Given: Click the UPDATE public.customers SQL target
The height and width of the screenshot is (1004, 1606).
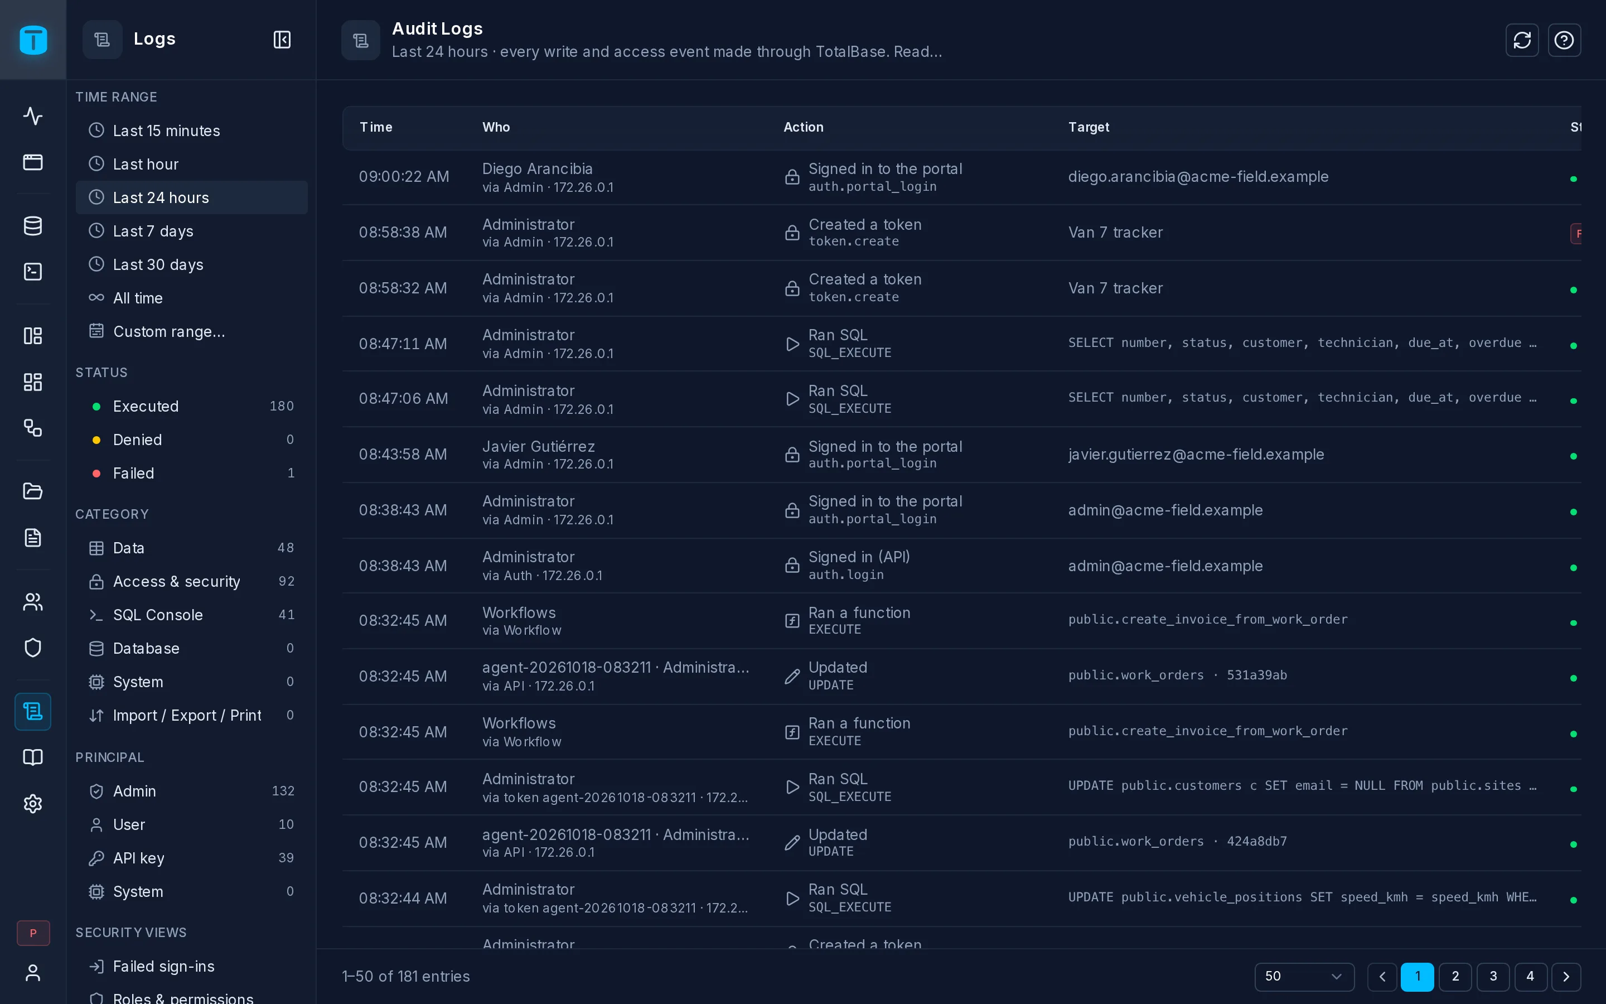Looking at the screenshot, I should click(x=1302, y=785).
